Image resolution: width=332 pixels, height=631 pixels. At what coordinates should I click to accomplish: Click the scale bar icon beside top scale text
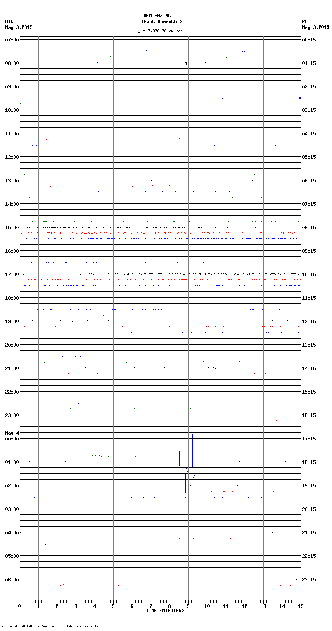(x=139, y=30)
